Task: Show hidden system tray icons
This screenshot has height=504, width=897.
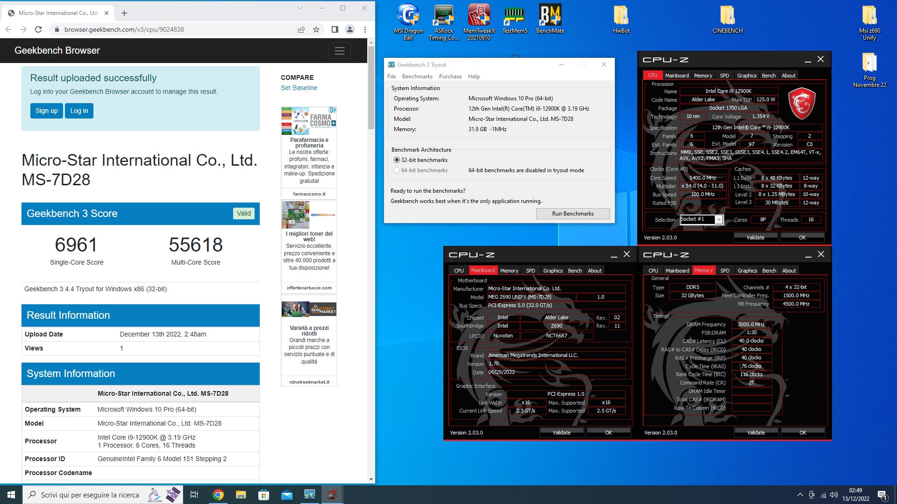Action: (800, 495)
